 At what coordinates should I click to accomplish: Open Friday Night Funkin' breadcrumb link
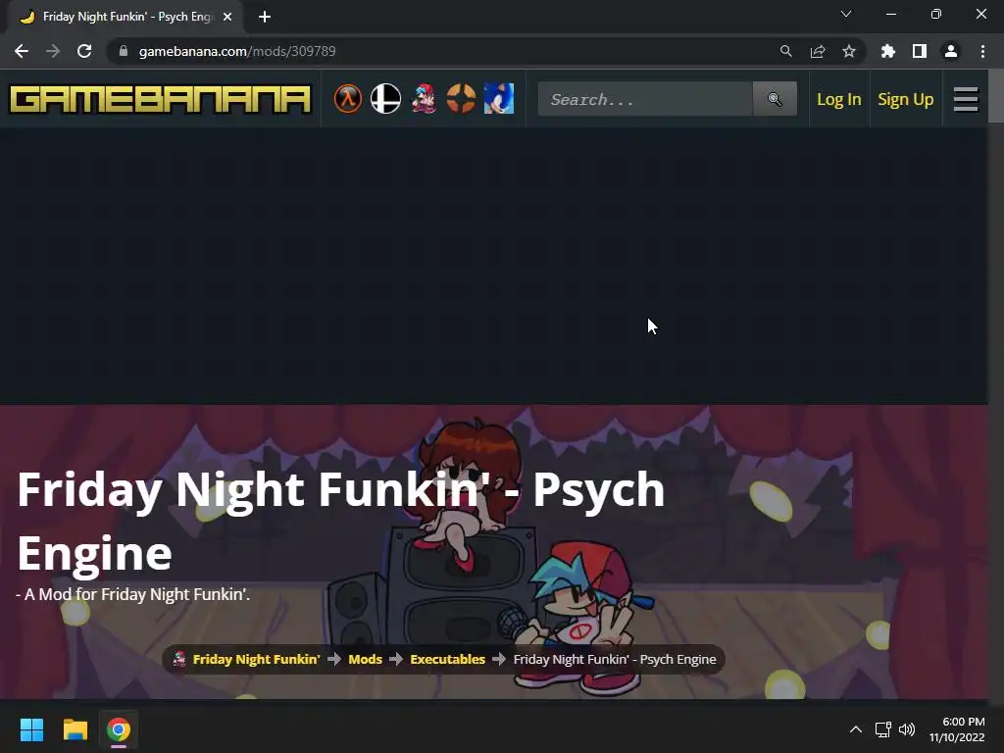click(x=256, y=660)
